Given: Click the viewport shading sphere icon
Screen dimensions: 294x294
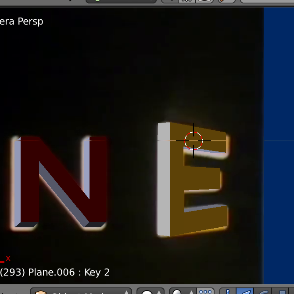Looking at the screenshot, I should point(147,292).
